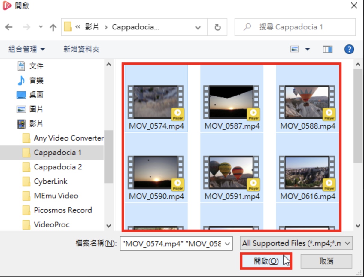Click the 開啟(O) button
Viewport: 364px width, 277px height.
(x=266, y=261)
